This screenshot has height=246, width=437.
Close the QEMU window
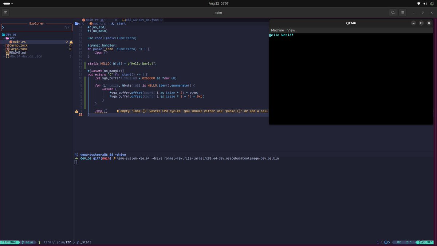pos(429,23)
